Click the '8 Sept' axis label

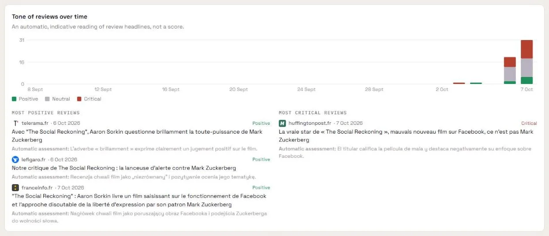35,89
